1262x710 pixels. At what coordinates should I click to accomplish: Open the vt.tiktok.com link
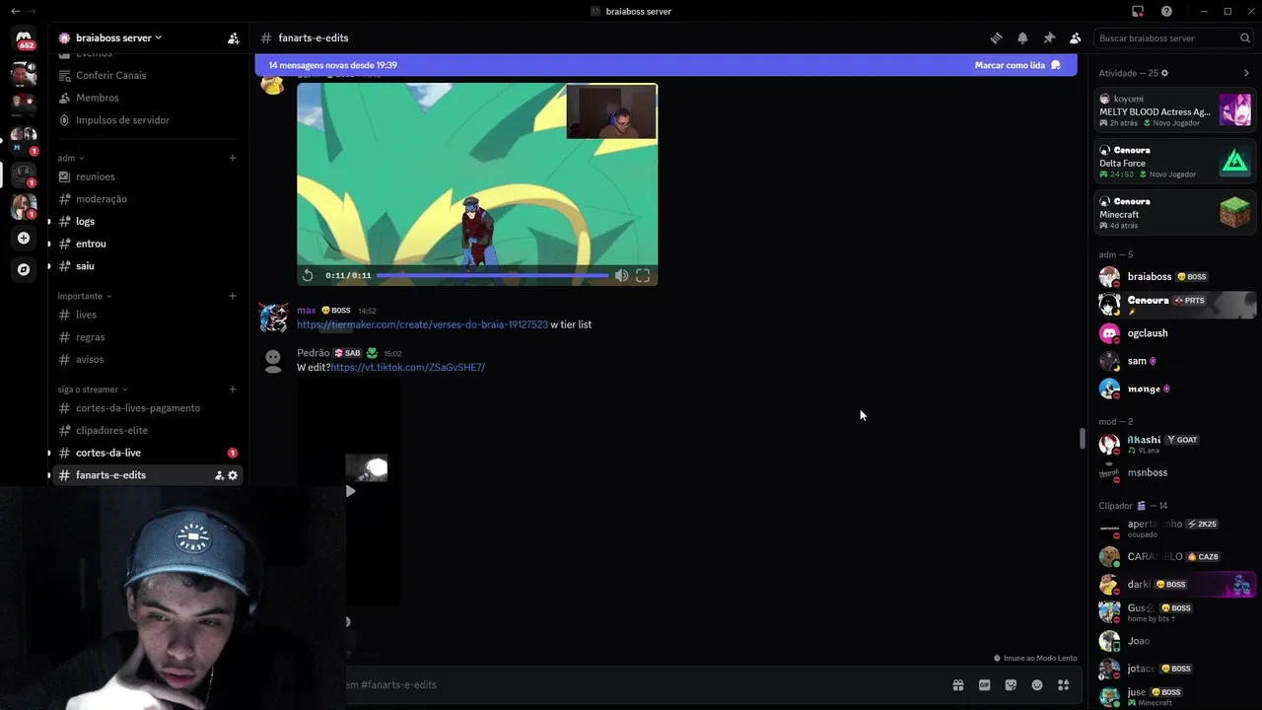click(x=407, y=367)
